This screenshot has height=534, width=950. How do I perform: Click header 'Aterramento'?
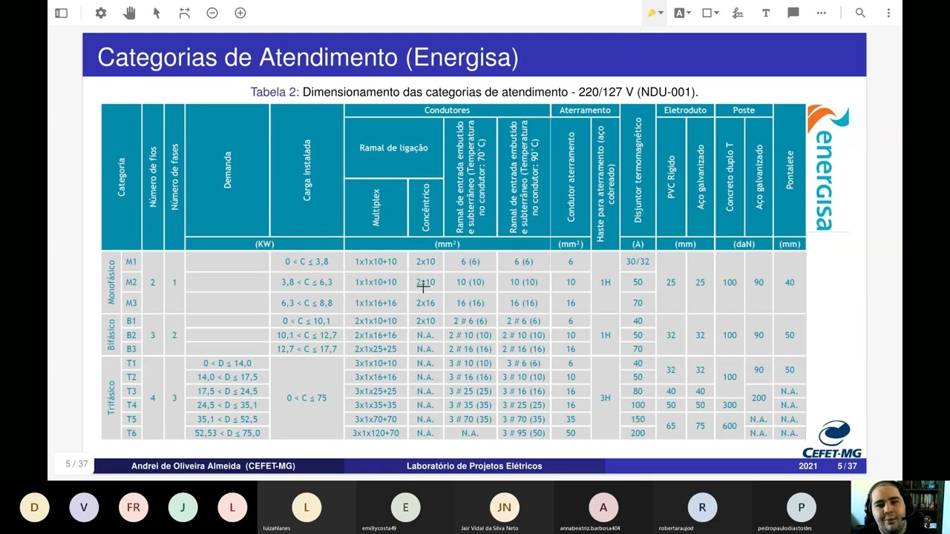[585, 110]
